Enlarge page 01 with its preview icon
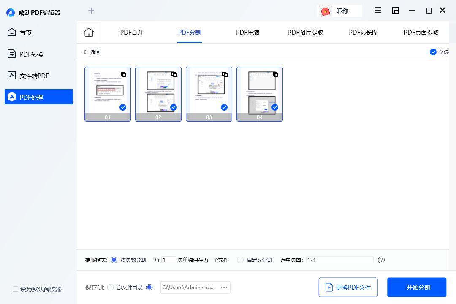The image size is (456, 304). [x=123, y=74]
